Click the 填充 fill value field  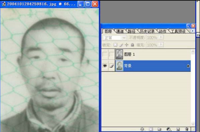click(x=152, y=45)
